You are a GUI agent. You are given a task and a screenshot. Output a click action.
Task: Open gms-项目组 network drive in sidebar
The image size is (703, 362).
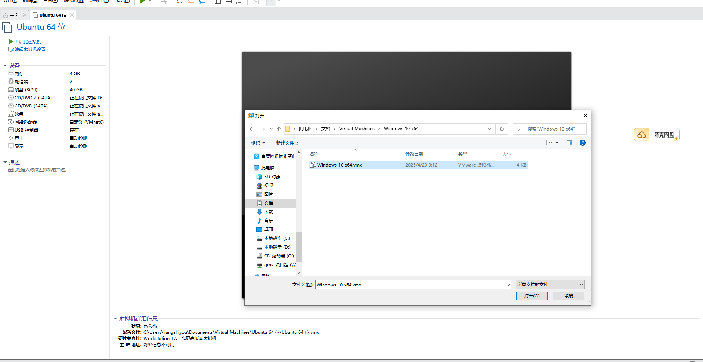(276, 265)
